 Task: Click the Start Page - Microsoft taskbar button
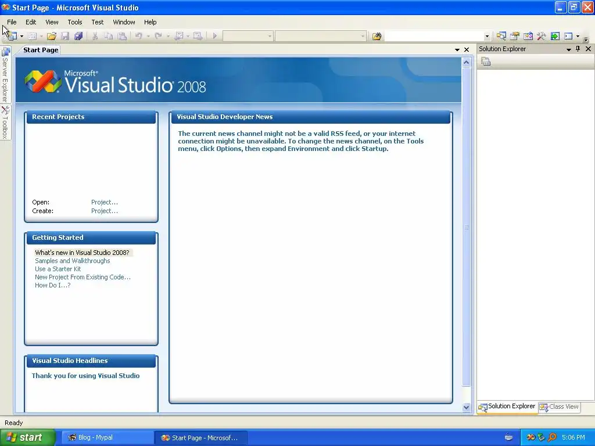click(201, 438)
